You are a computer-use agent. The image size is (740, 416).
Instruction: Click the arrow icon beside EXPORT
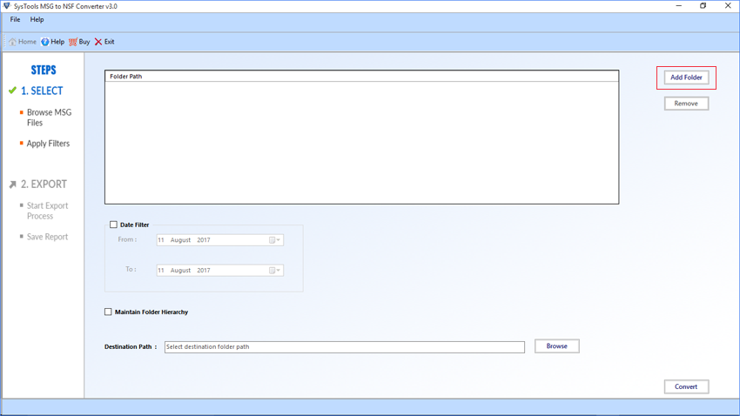(x=13, y=185)
